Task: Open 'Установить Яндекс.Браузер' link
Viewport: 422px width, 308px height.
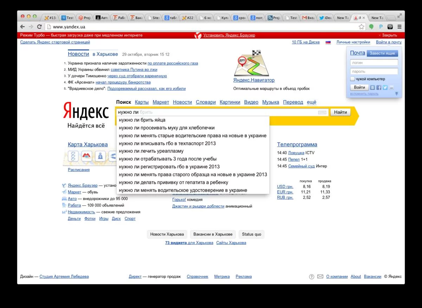Action: [229, 35]
